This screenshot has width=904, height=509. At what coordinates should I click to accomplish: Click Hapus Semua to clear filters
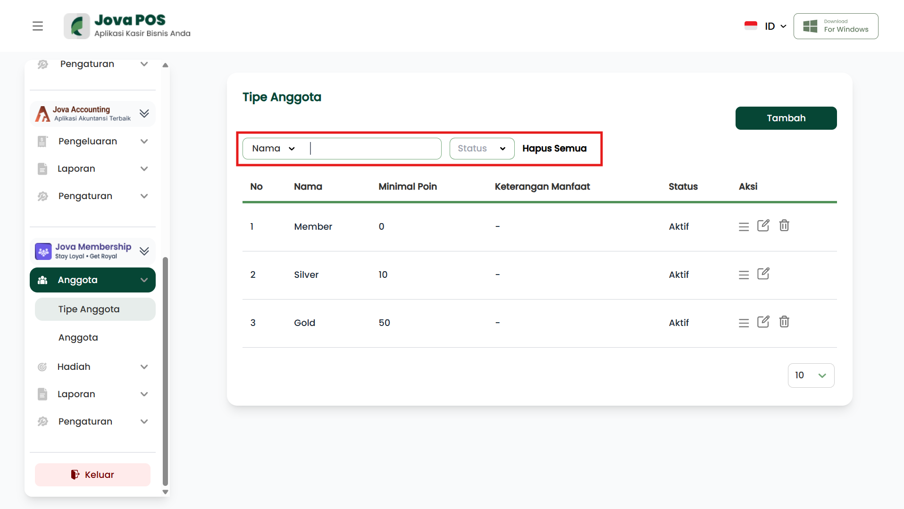554,149
